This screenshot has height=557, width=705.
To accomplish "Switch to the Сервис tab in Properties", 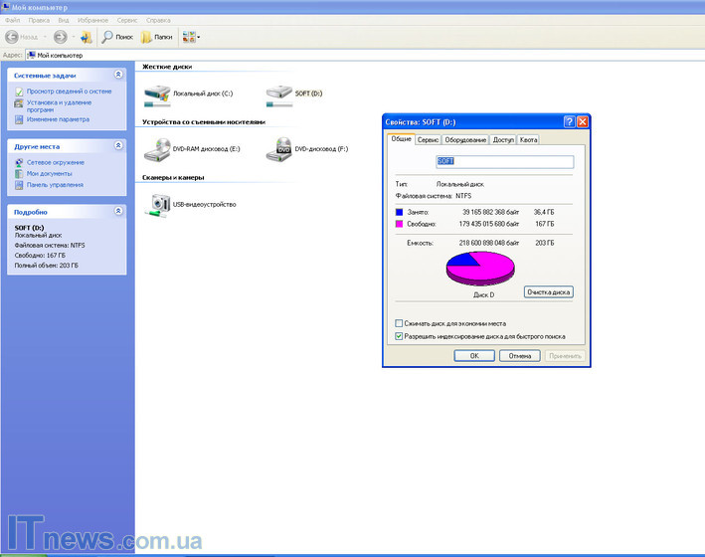I will tap(428, 139).
